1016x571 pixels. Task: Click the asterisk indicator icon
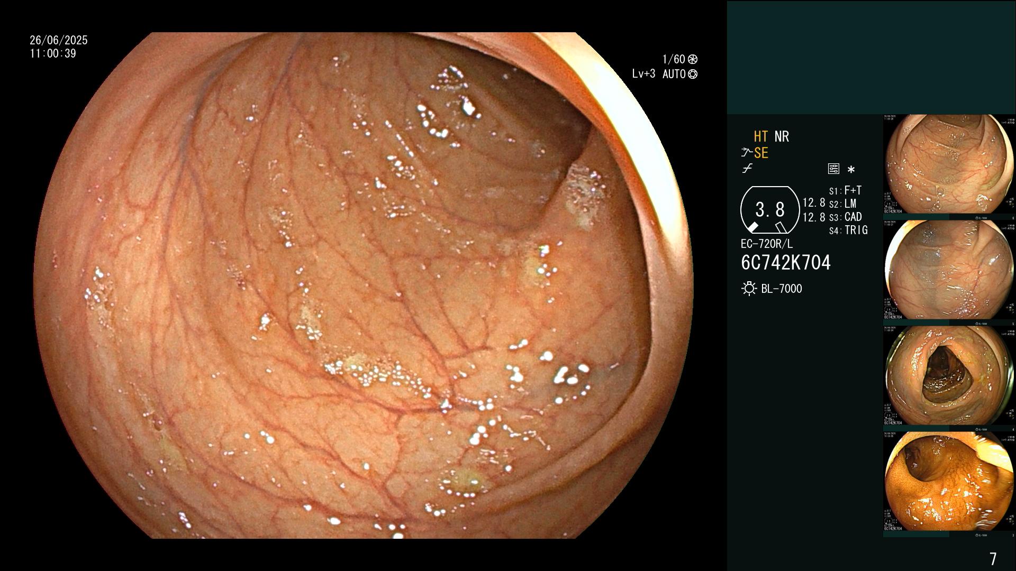pyautogui.click(x=851, y=170)
